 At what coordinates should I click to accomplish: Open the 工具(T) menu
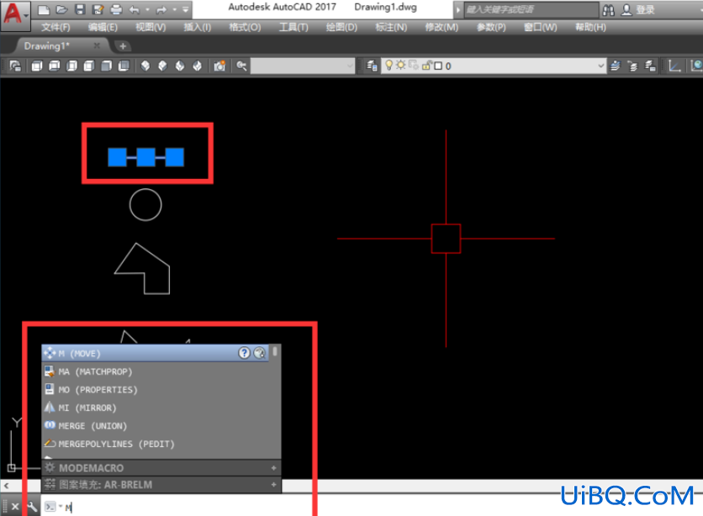coord(293,28)
